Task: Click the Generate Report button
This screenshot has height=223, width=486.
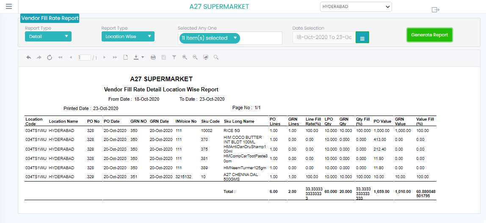Action: tap(430, 35)
